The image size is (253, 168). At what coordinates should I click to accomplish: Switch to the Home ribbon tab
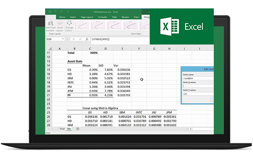tap(62, 17)
